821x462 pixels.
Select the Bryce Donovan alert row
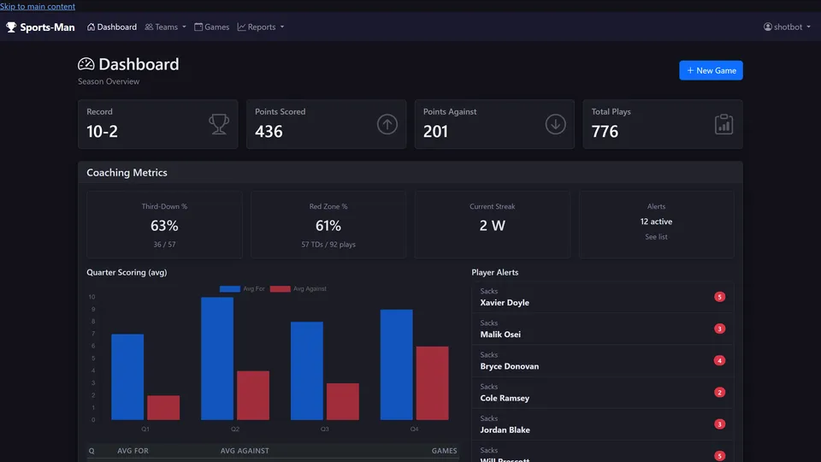pyautogui.click(x=603, y=360)
